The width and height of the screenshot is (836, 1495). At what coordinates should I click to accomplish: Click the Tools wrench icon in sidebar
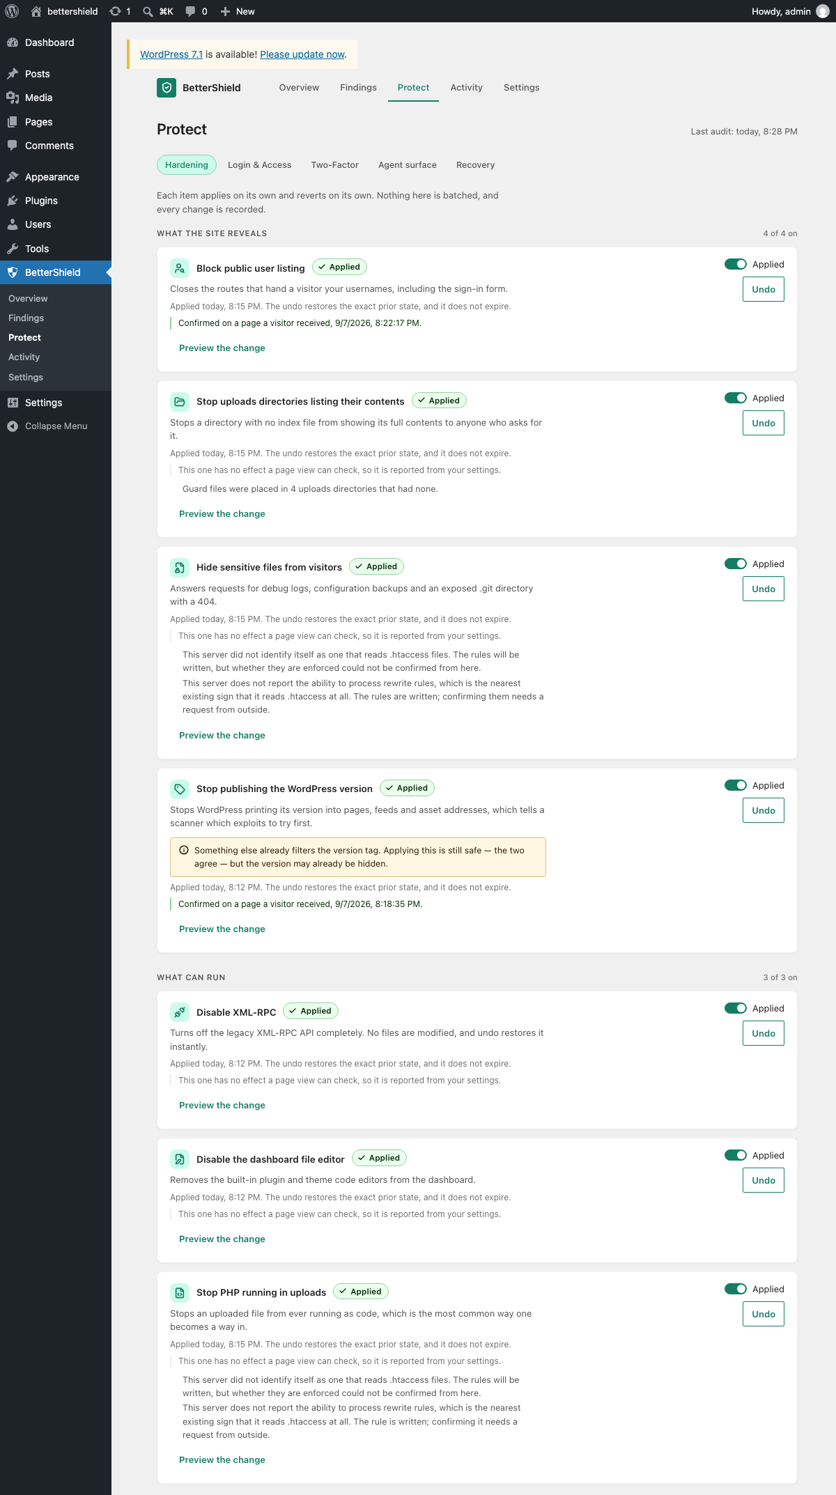pos(13,249)
